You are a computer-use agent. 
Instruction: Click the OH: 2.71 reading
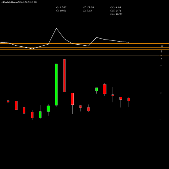[116, 11]
